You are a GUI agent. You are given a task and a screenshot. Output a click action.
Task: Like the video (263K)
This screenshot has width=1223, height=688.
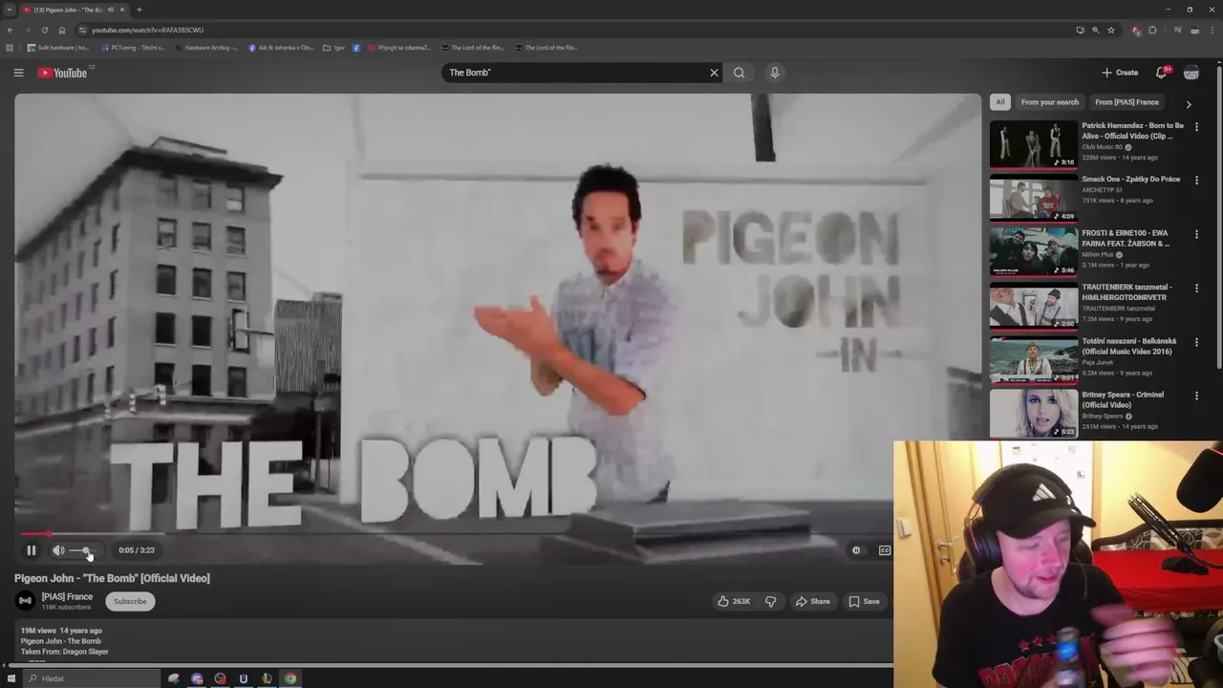(734, 601)
